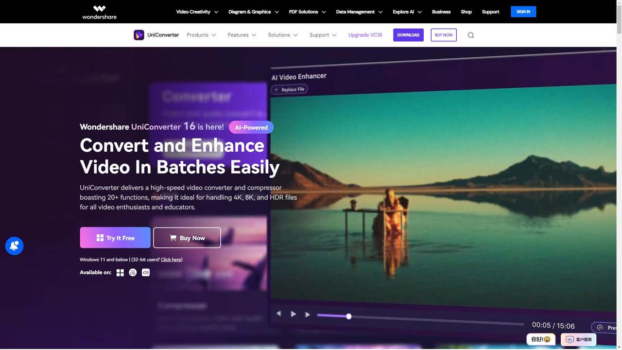Image resolution: width=622 pixels, height=350 pixels.
Task: Open the search magnifier icon
Action: pos(471,35)
